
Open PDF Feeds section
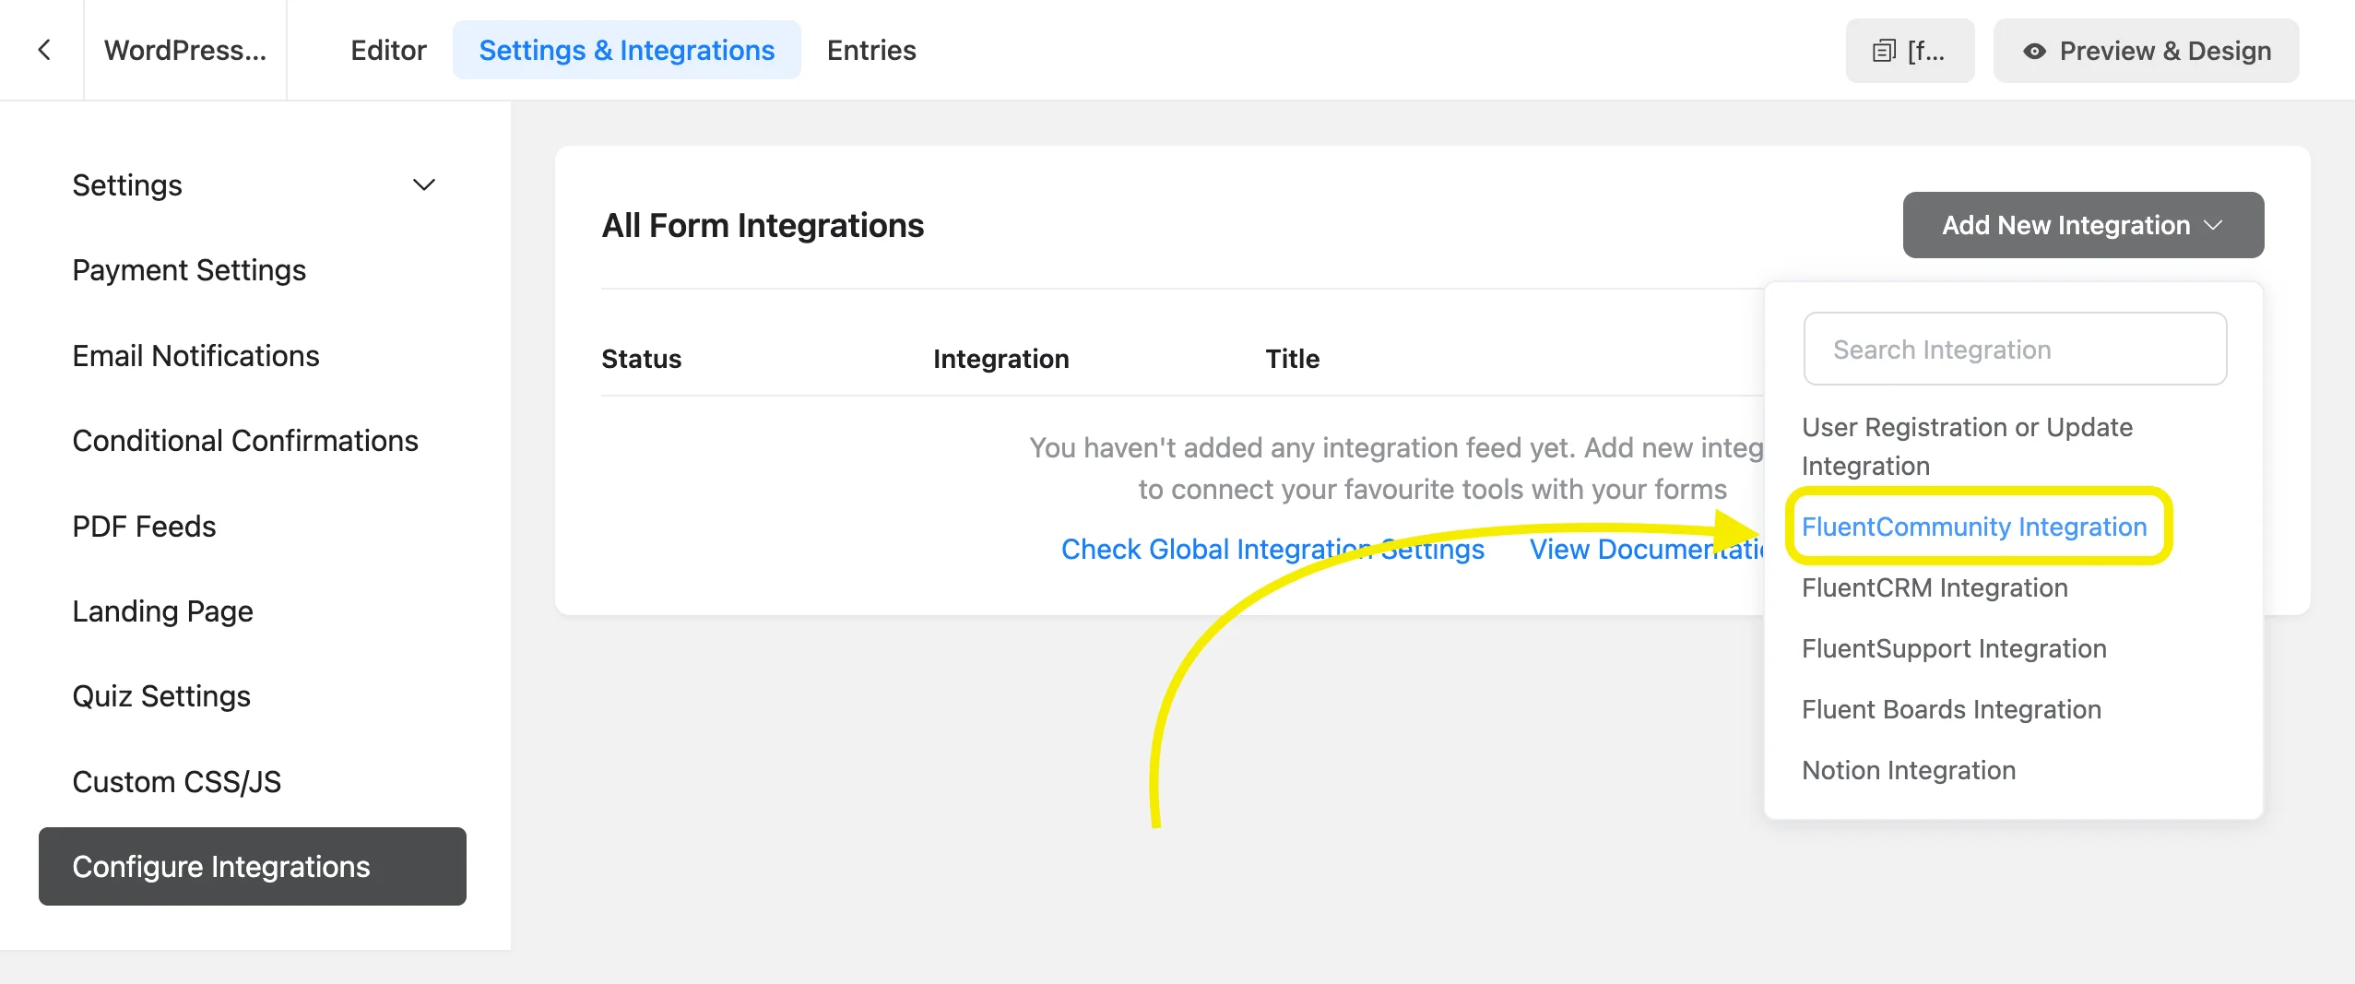pos(144,527)
